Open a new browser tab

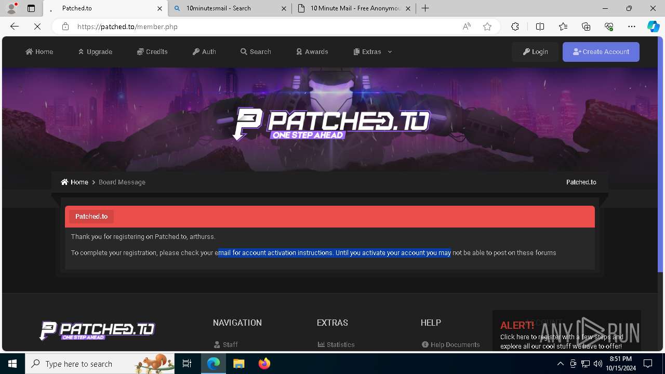(425, 8)
